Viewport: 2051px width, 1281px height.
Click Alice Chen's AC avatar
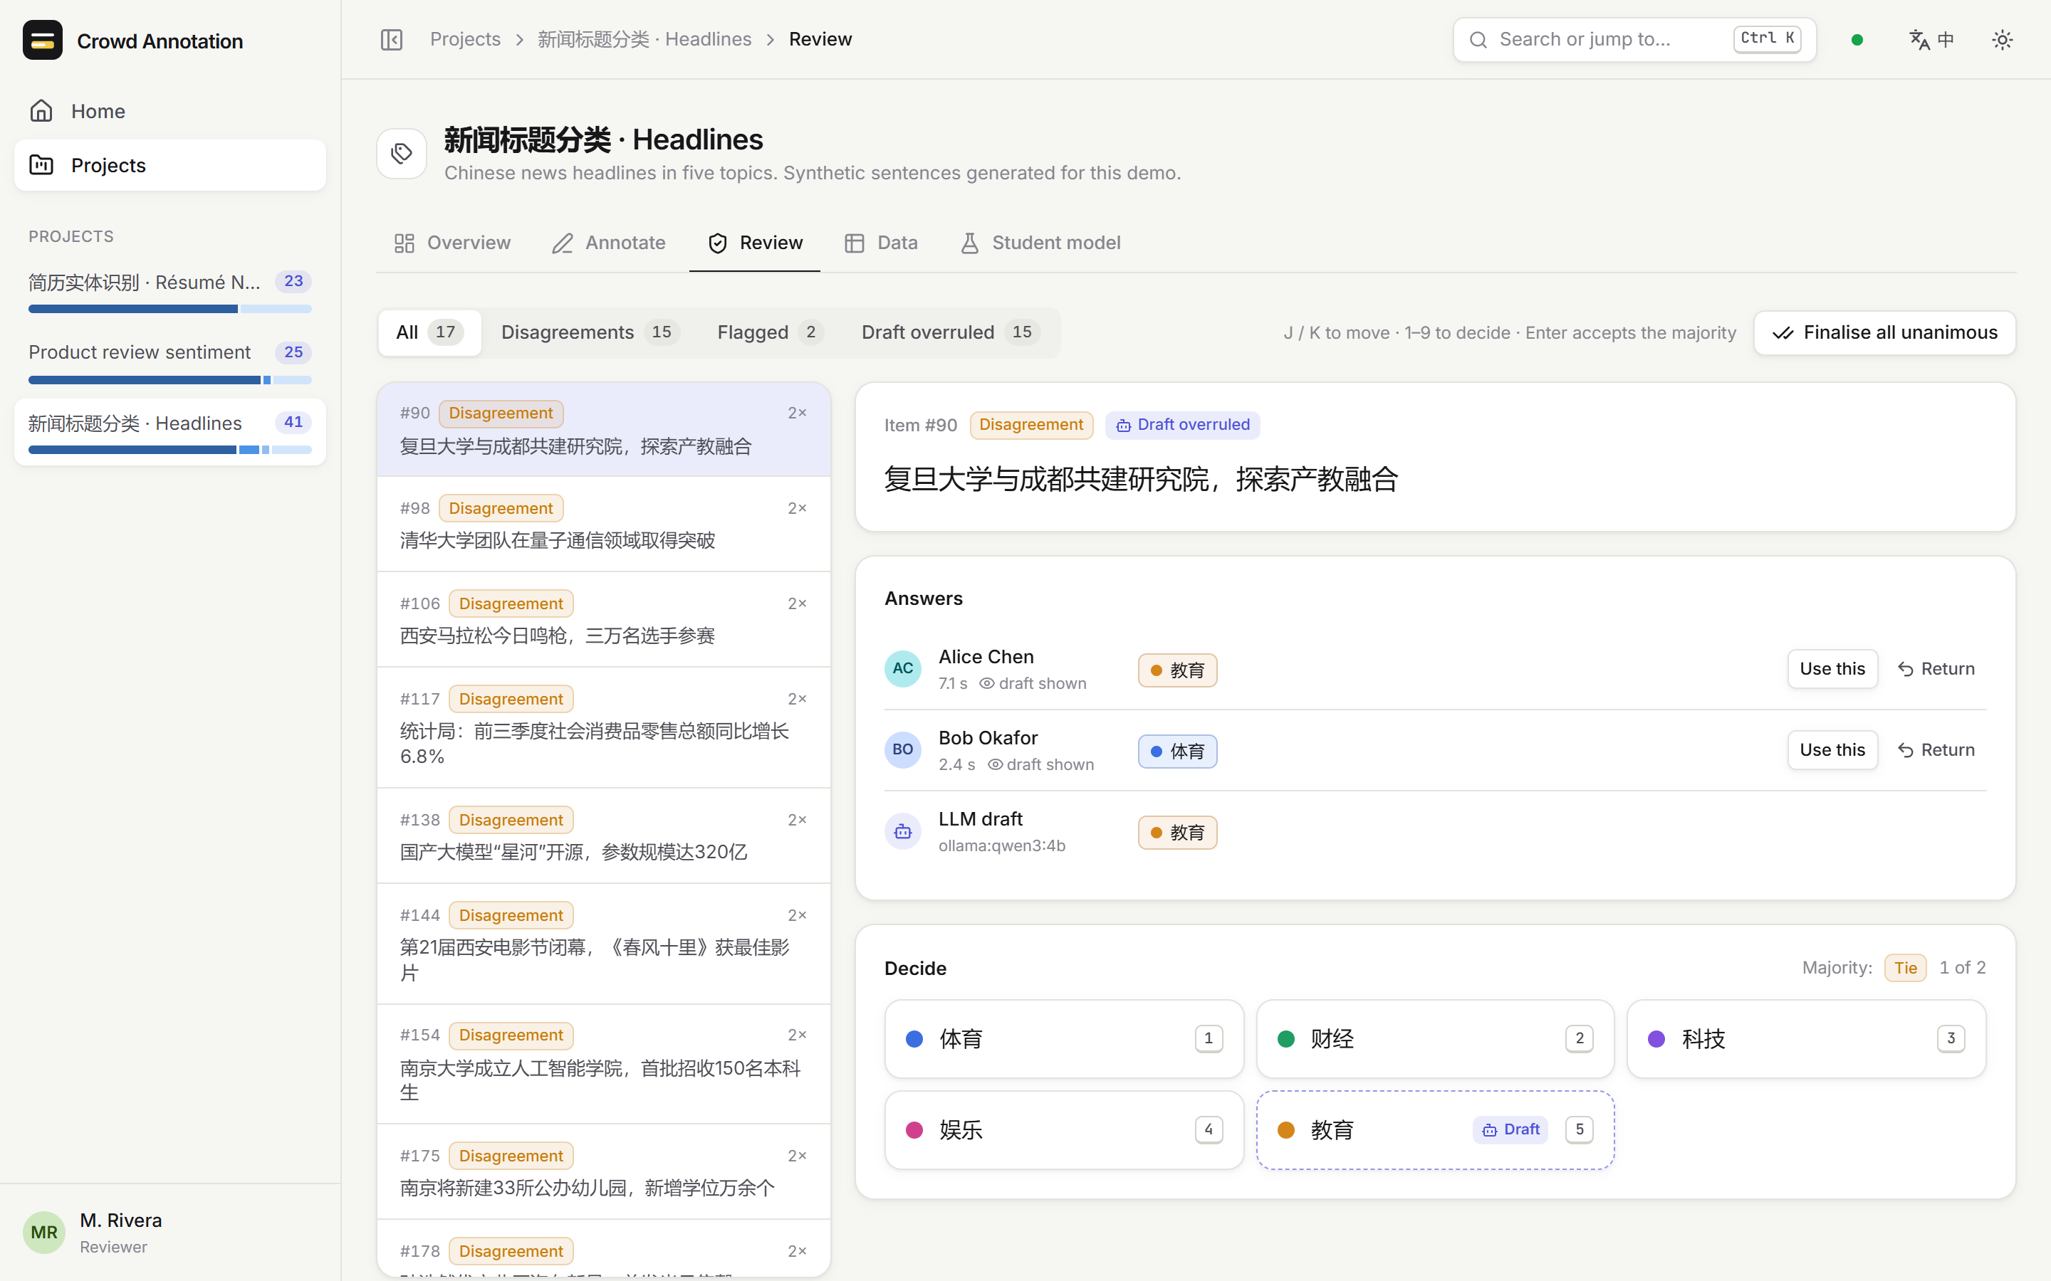coord(902,669)
